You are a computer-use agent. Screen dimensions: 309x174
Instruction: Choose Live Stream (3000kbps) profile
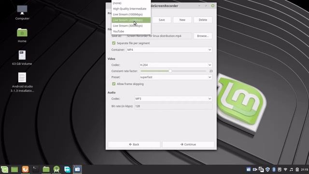131,26
